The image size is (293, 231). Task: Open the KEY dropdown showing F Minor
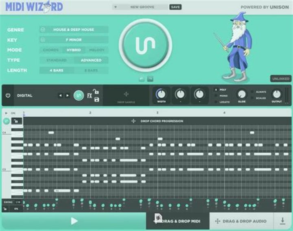coord(74,40)
